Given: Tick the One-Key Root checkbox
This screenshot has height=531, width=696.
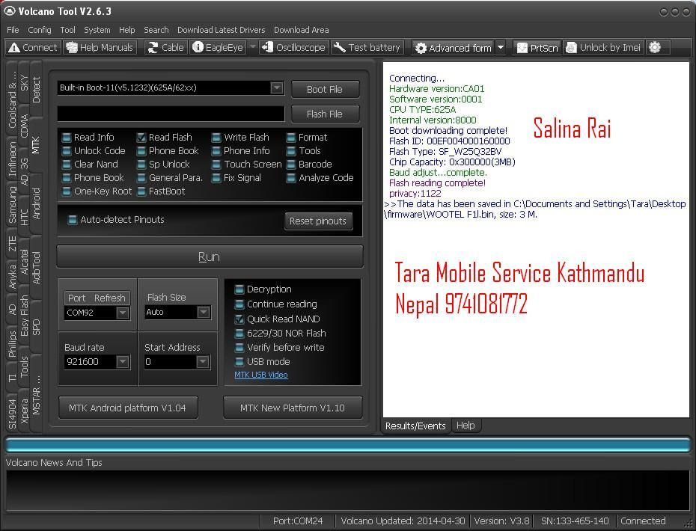Looking at the screenshot, I should pyautogui.click(x=66, y=191).
